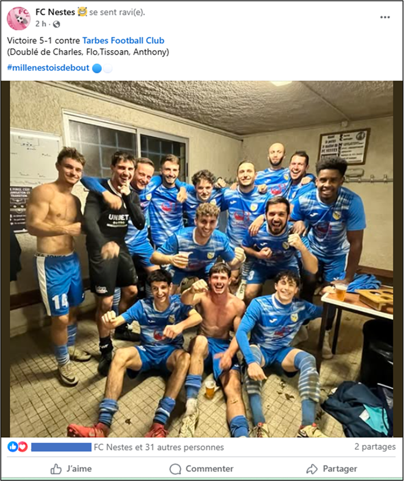Share the post with Partager
Image resolution: width=406 pixels, height=481 pixels.
[x=332, y=469]
